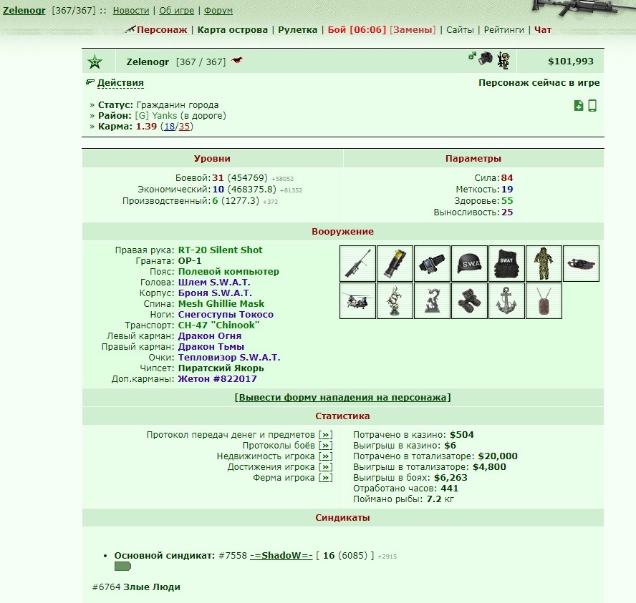Image resolution: width=636 pixels, height=603 pixels.
Task: Click Дракон Огня item link
Action: point(210,335)
